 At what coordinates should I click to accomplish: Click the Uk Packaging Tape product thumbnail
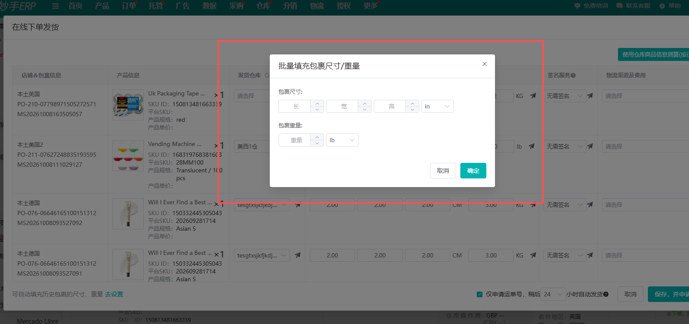(x=128, y=105)
